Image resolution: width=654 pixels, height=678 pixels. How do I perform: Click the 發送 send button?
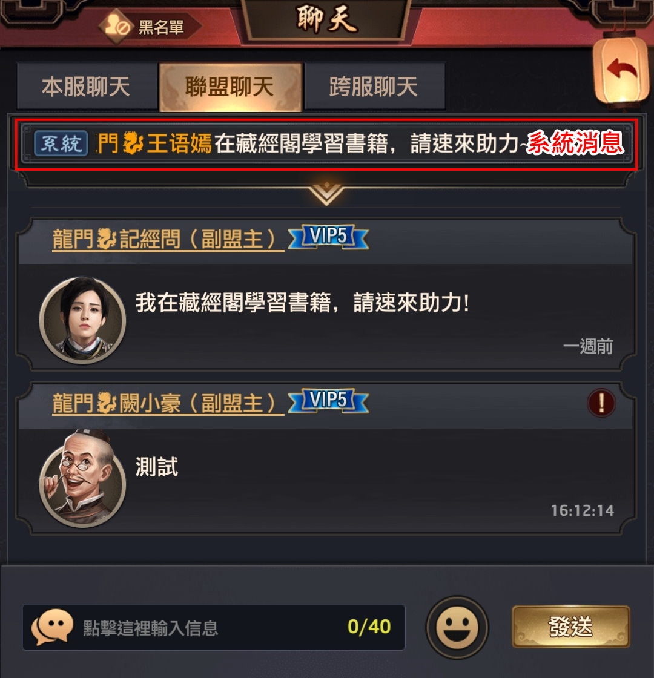tap(570, 627)
